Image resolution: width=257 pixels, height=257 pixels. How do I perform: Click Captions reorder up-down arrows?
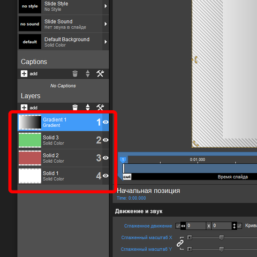(x=88, y=73)
